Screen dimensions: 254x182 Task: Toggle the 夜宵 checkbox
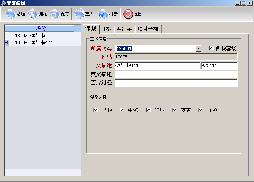point(174,110)
